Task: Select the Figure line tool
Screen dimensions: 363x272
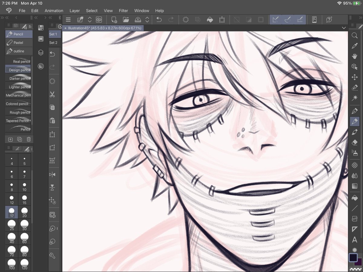Action: (x=355, y=209)
